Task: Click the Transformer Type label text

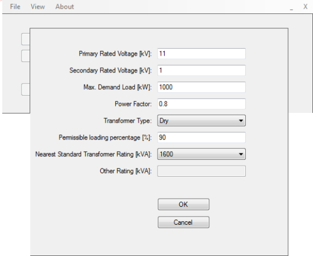Action: coord(128,120)
